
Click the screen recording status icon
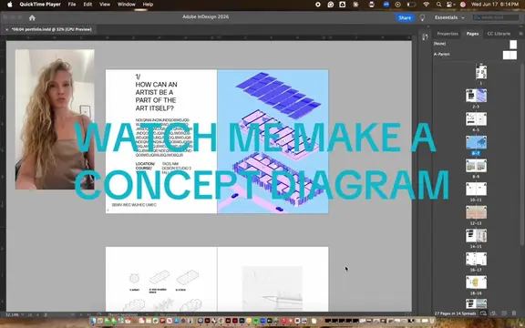318,5
